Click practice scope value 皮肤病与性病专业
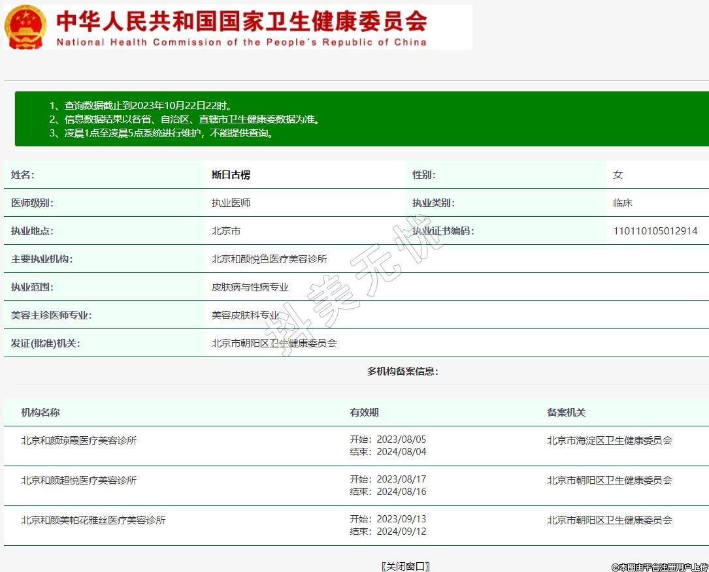709x572 pixels. click(250, 287)
